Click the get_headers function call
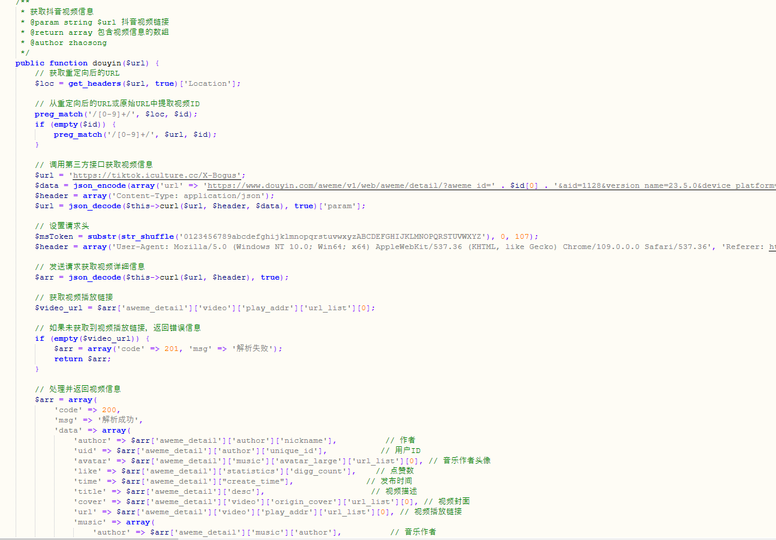Image resolution: width=776 pixels, height=540 pixels. (95, 83)
